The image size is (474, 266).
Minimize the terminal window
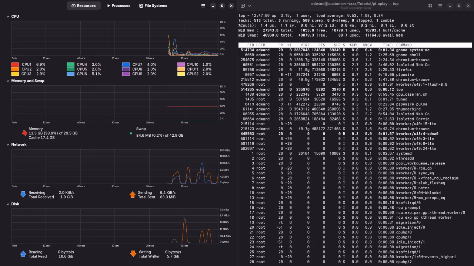(x=450, y=6)
